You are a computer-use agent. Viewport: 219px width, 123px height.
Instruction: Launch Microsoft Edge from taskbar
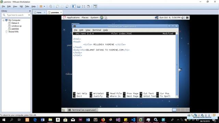(35, 120)
